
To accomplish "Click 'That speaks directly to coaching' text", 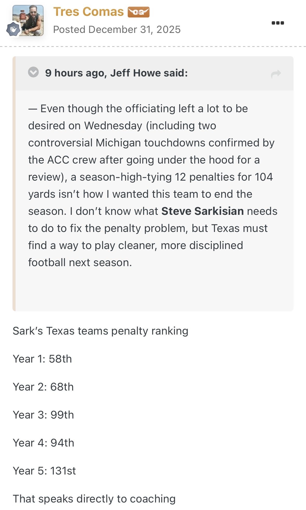I will point(94,499).
